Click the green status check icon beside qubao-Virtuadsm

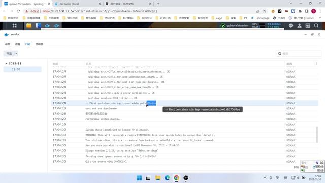(223, 26)
